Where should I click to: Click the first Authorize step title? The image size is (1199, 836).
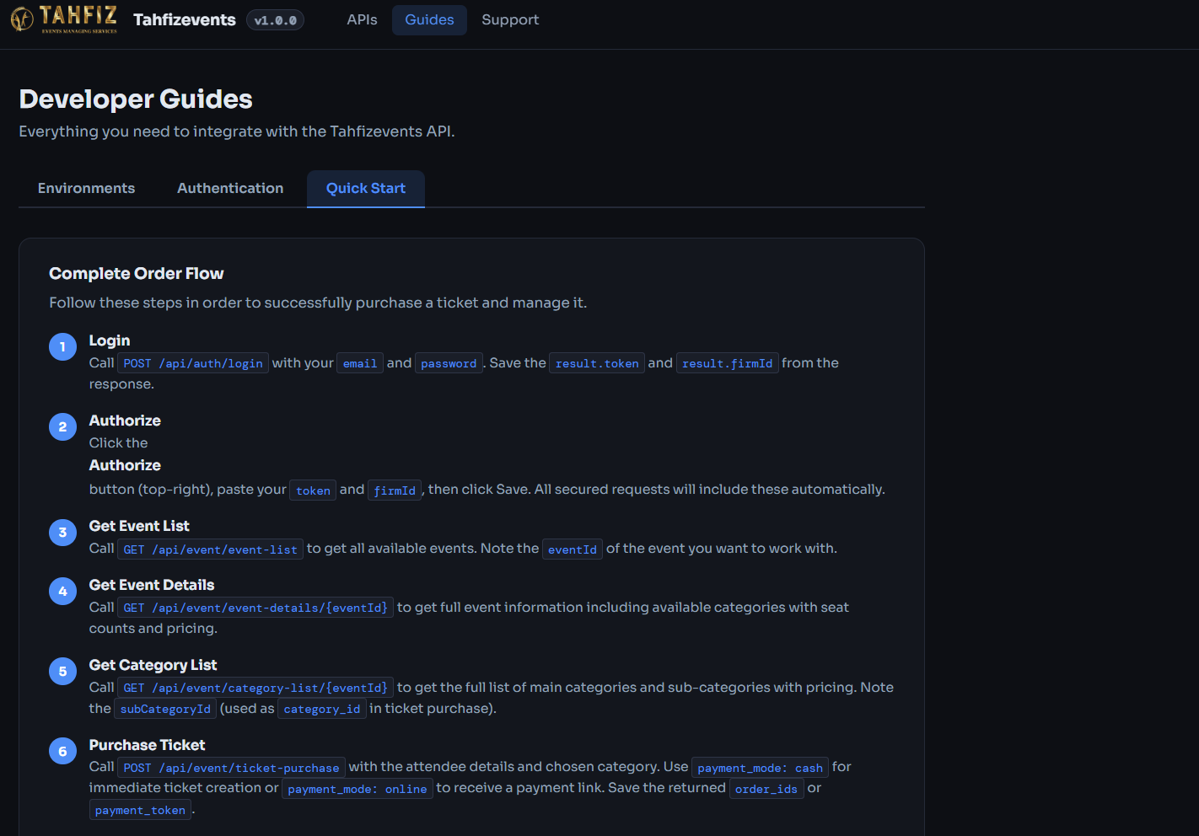click(125, 421)
